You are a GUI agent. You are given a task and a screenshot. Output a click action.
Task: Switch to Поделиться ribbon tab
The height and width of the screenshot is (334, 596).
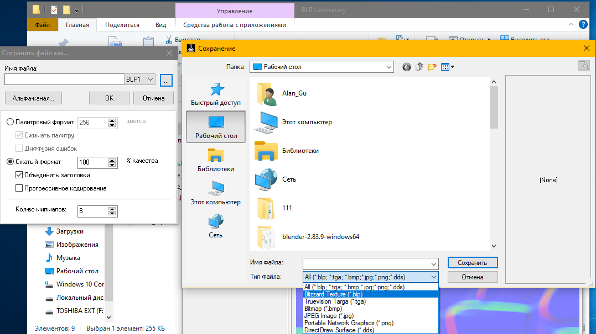tap(122, 25)
